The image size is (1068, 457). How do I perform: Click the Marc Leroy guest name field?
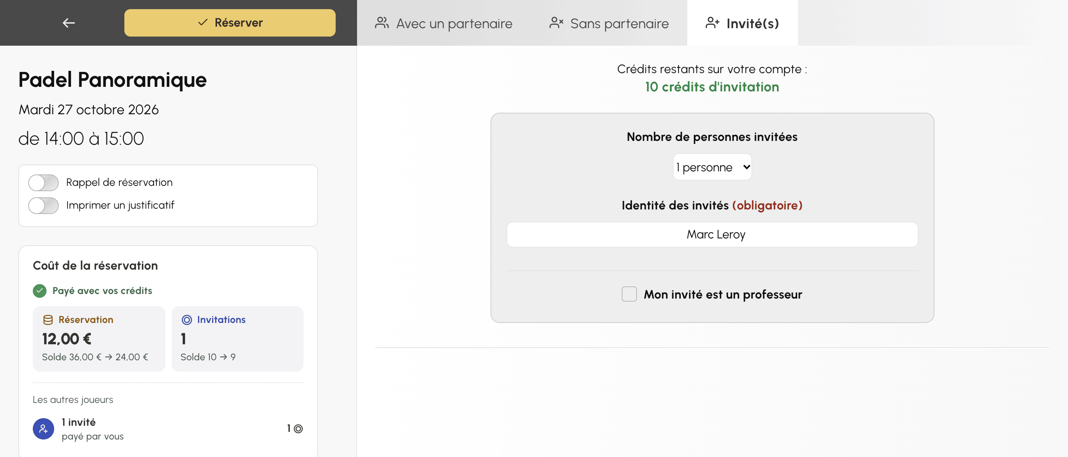(712, 234)
